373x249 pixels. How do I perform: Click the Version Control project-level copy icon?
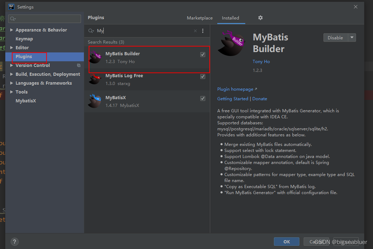(79, 66)
